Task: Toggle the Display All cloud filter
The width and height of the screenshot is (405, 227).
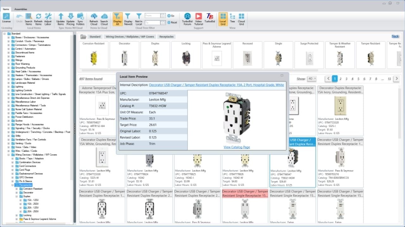Action: [117, 19]
